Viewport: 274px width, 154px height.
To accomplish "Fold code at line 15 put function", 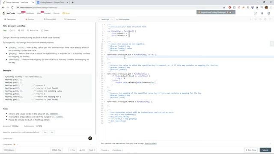I will click(x=104, y=55).
